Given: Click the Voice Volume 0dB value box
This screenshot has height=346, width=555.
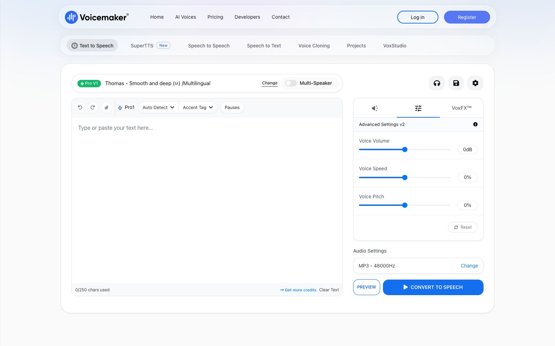Looking at the screenshot, I should pos(468,149).
